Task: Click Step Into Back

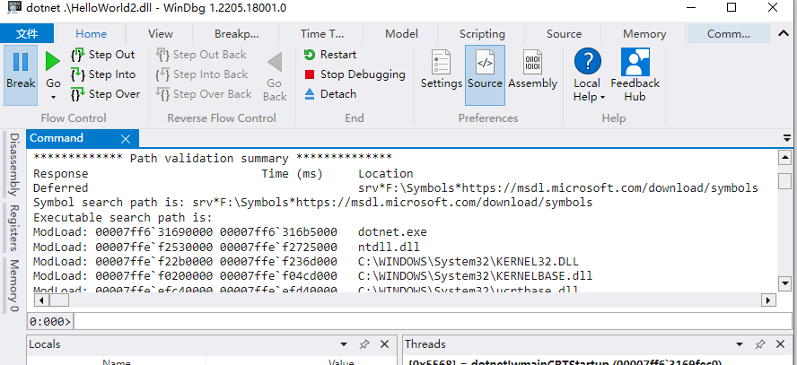Action: point(201,74)
